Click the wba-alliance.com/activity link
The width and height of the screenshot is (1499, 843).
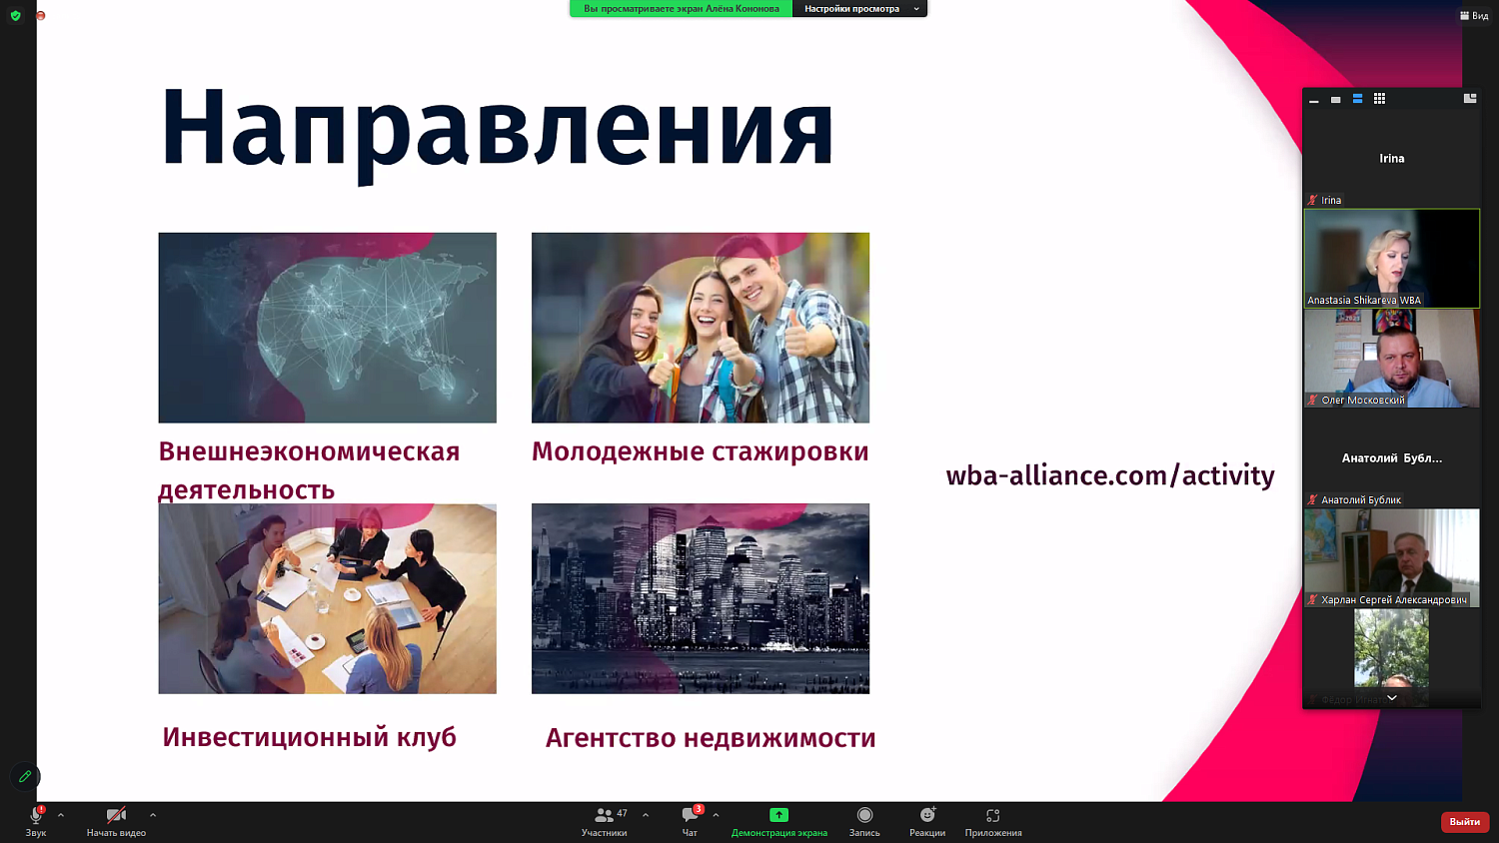pos(1110,475)
